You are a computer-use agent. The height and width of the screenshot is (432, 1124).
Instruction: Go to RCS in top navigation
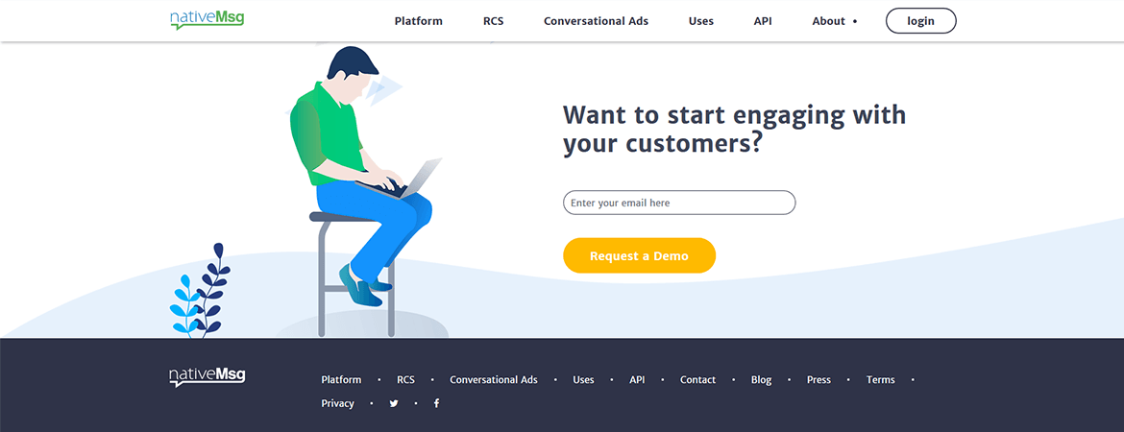point(493,21)
